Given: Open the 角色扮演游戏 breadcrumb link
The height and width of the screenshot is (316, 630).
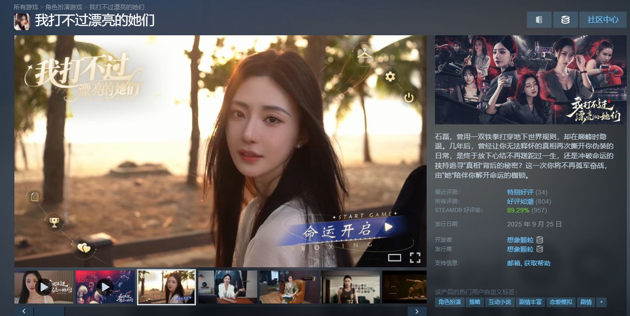Looking at the screenshot, I should point(64,7).
